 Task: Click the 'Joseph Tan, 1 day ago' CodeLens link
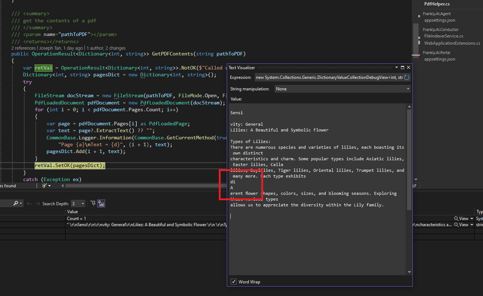point(60,48)
